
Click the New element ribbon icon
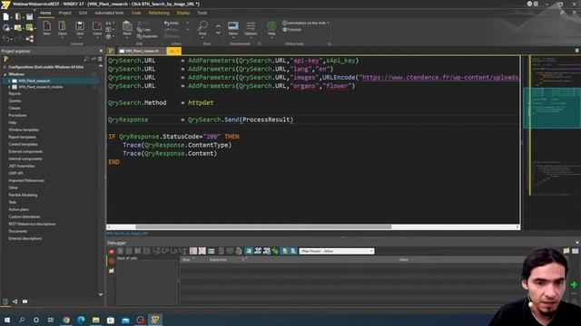pos(46,28)
